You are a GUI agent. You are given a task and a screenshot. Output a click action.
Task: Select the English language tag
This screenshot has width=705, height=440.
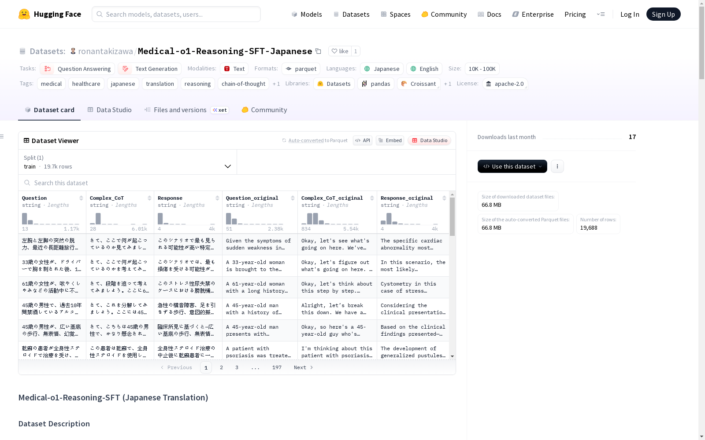pyautogui.click(x=424, y=69)
